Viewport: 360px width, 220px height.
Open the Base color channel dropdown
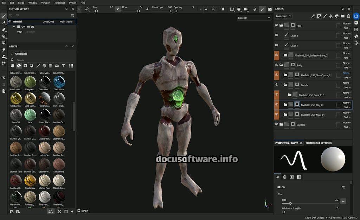(283, 16)
